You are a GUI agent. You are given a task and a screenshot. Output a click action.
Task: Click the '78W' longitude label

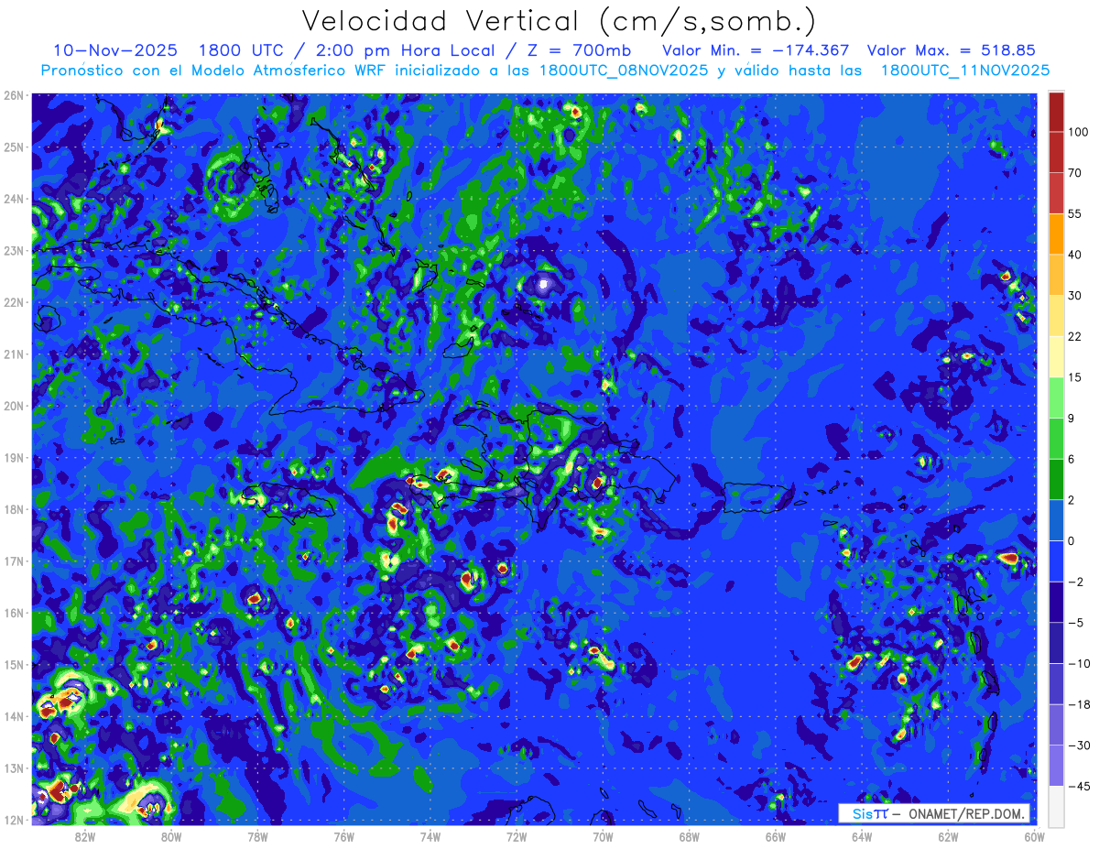click(x=257, y=836)
